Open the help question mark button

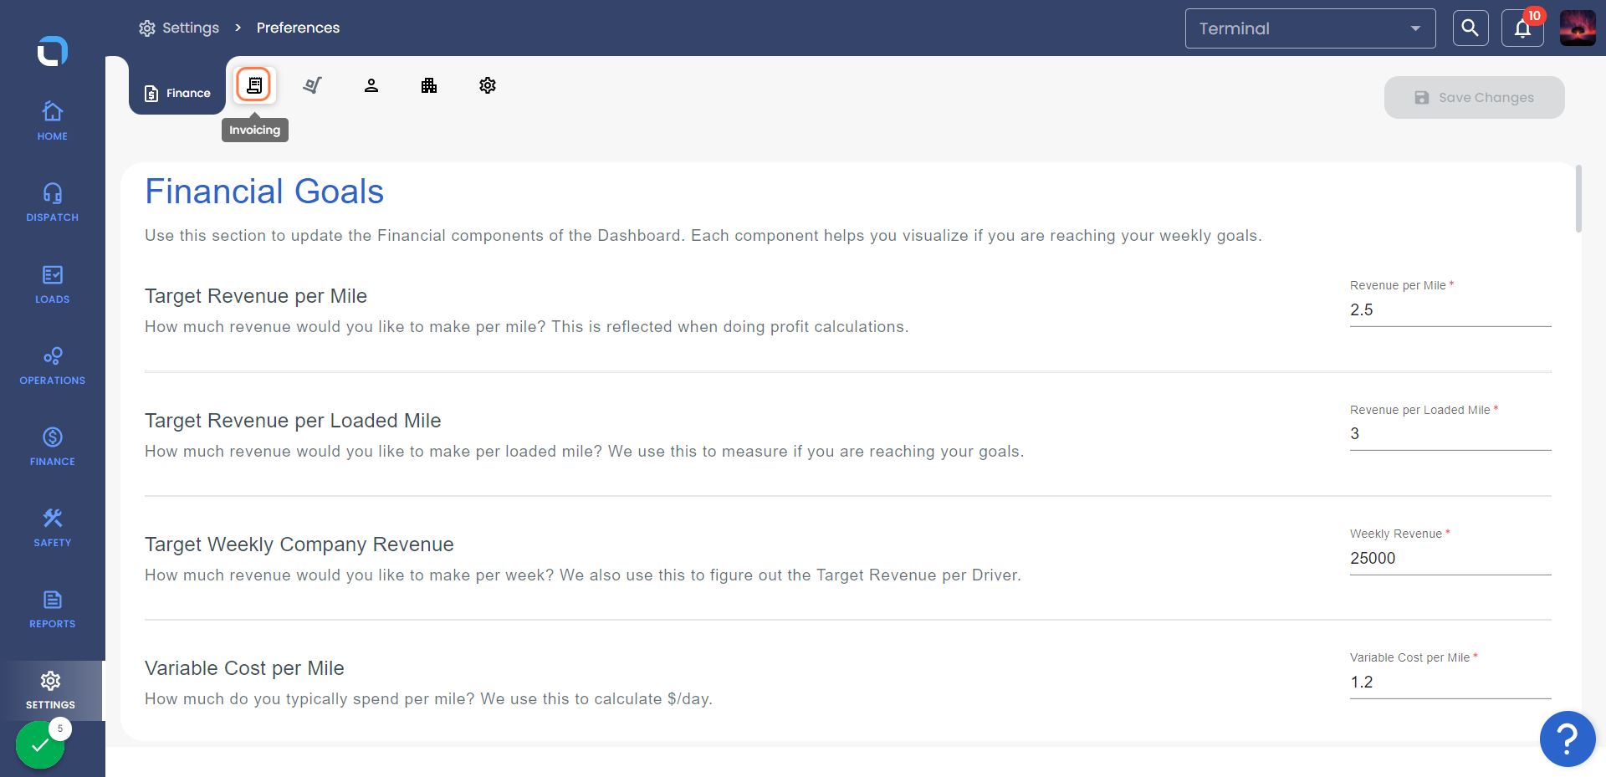pos(1568,739)
